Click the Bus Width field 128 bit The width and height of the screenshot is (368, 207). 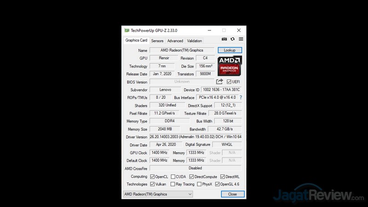tap(228, 121)
